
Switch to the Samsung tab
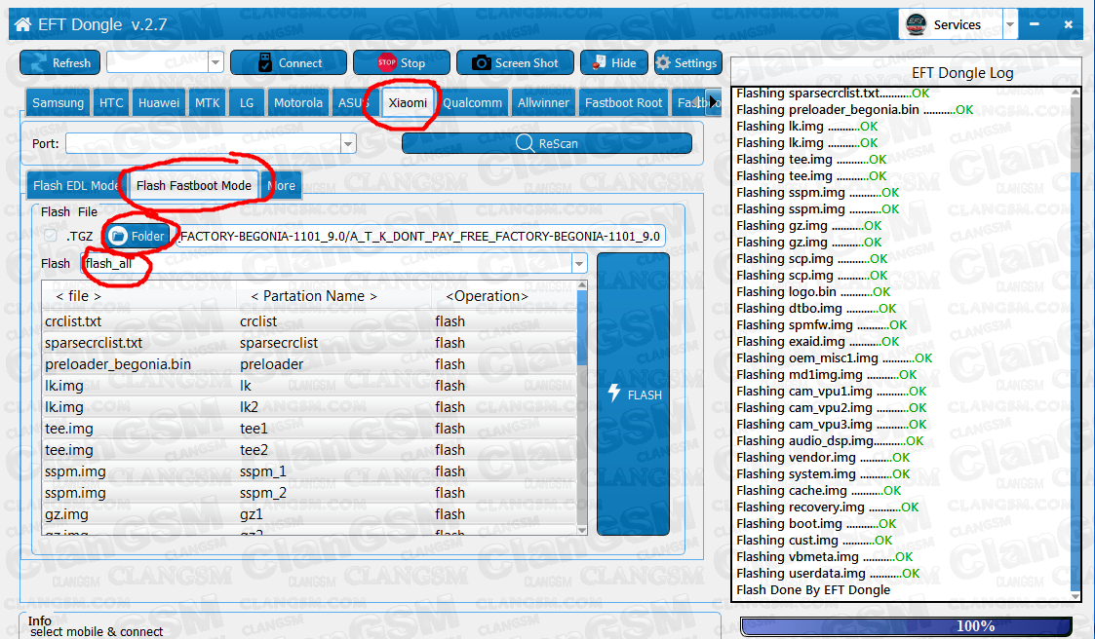(x=58, y=103)
